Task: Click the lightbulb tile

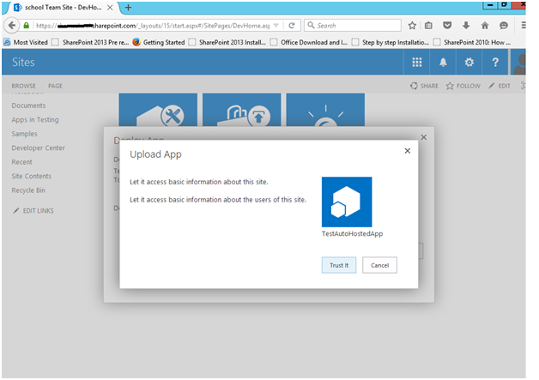Action: click(325, 110)
